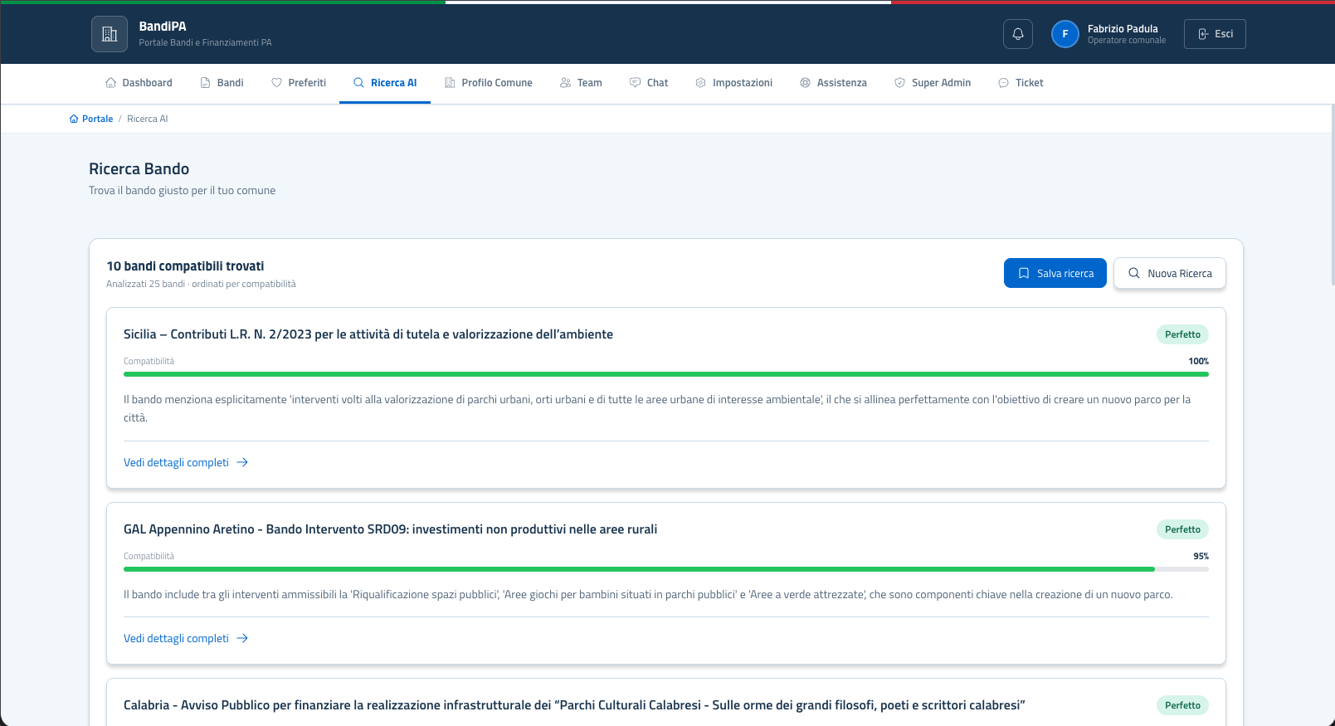Click the Perfetto badge on GAL Appennino bando
Image resolution: width=1335 pixels, height=726 pixels.
(1182, 529)
